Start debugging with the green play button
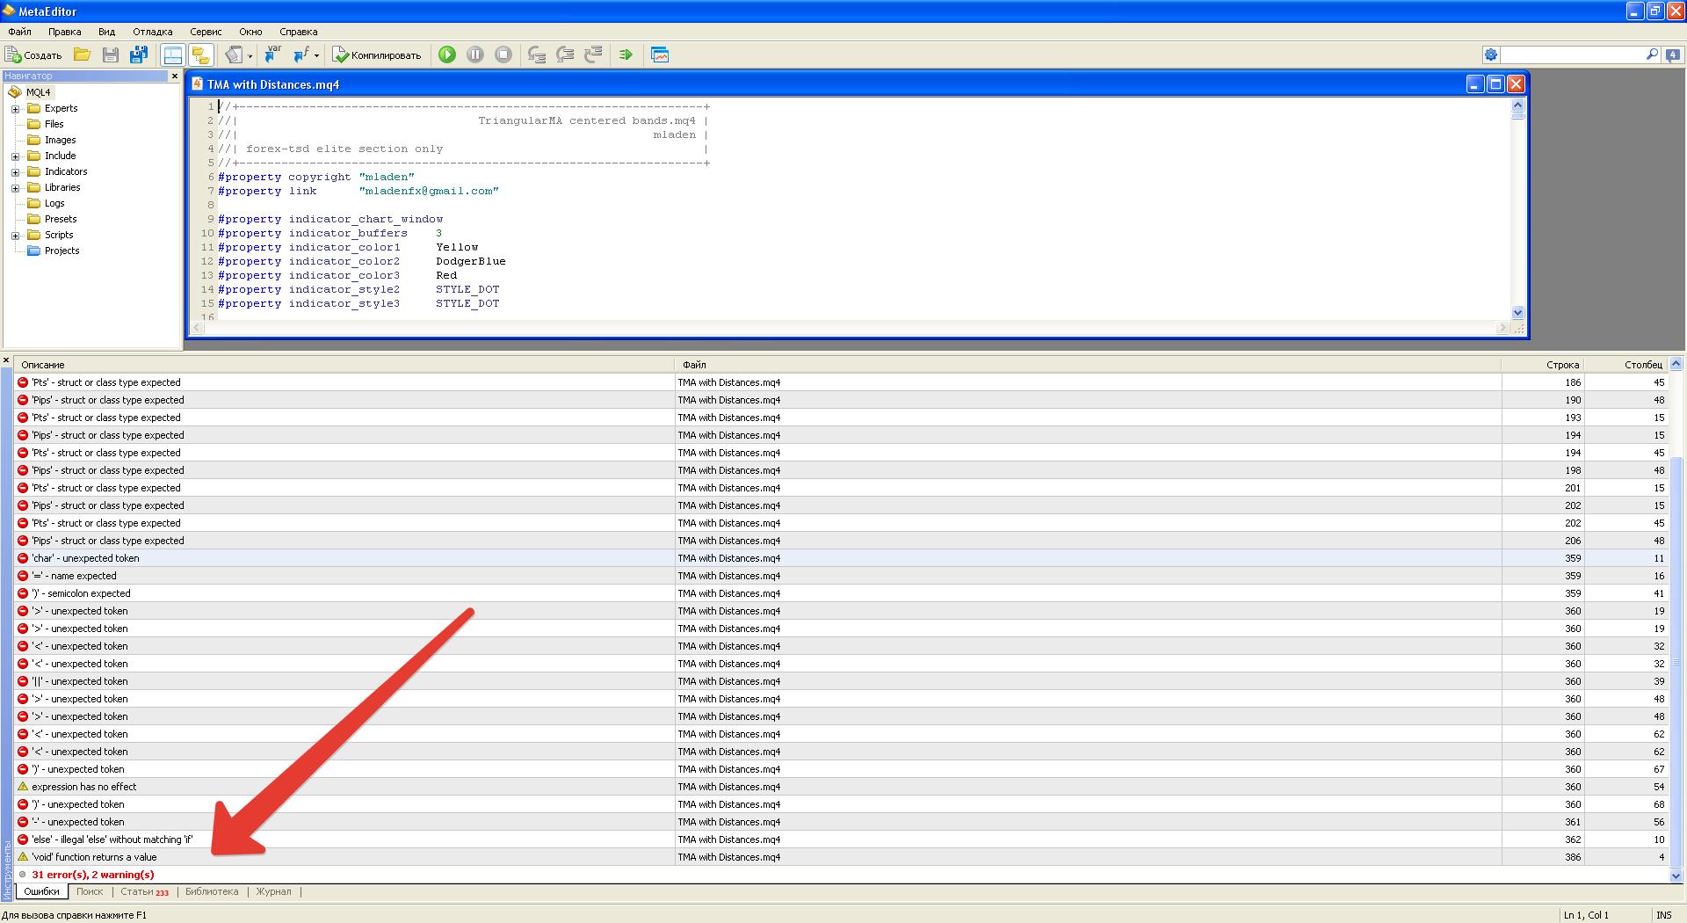The width and height of the screenshot is (1687, 923). pyautogui.click(x=447, y=55)
